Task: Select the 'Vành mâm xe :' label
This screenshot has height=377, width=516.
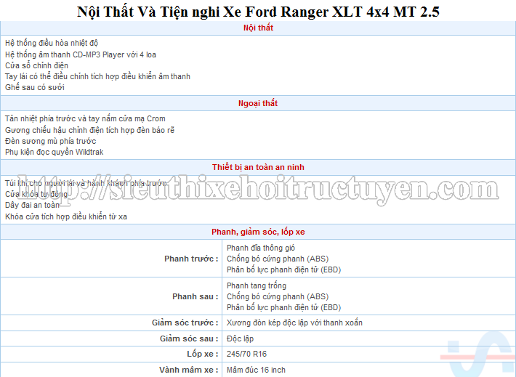Action: tap(189, 370)
